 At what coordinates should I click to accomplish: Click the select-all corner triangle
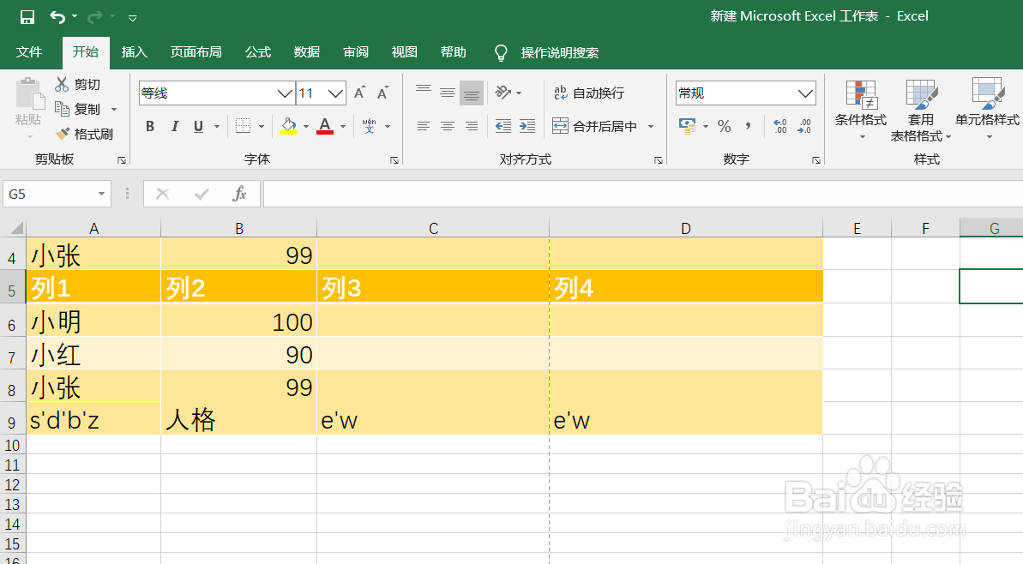tap(17, 227)
